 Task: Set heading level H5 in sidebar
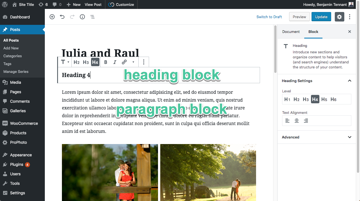click(x=324, y=99)
